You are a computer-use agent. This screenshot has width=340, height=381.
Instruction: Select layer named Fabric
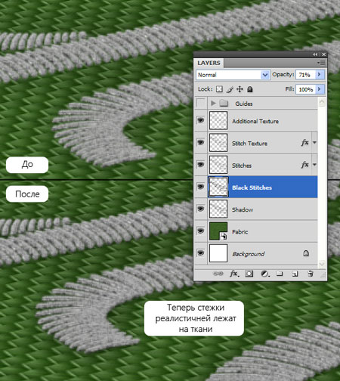[240, 231]
